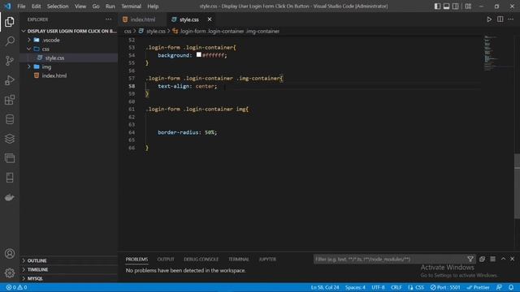
Task: Switch to the index.html editor tab
Action: click(143, 19)
